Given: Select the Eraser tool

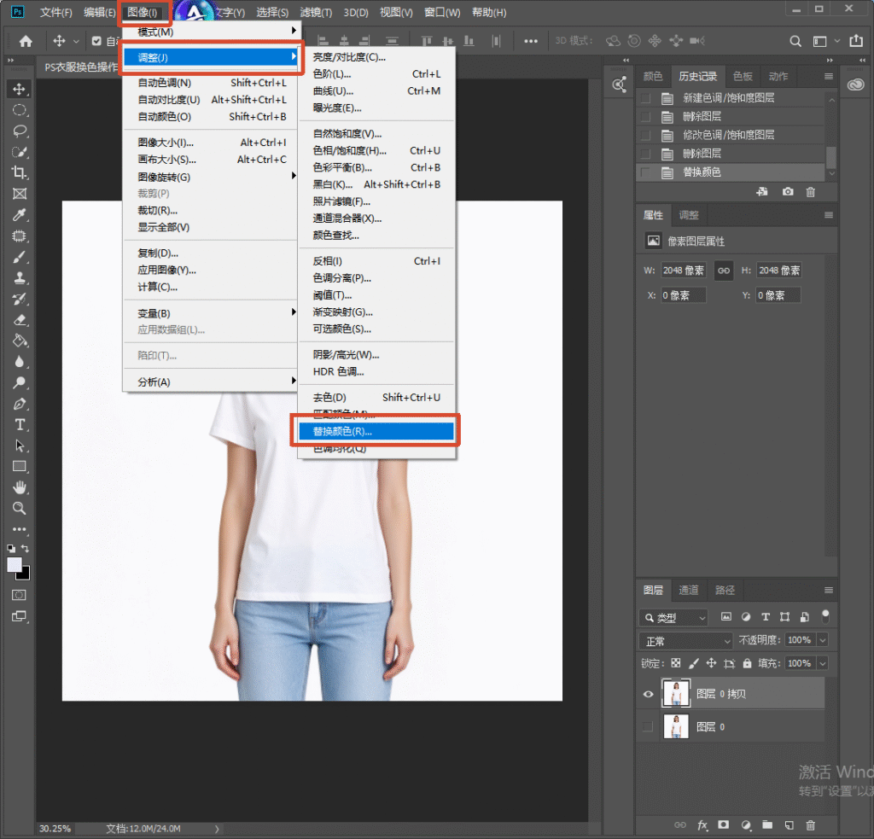Looking at the screenshot, I should click(20, 320).
